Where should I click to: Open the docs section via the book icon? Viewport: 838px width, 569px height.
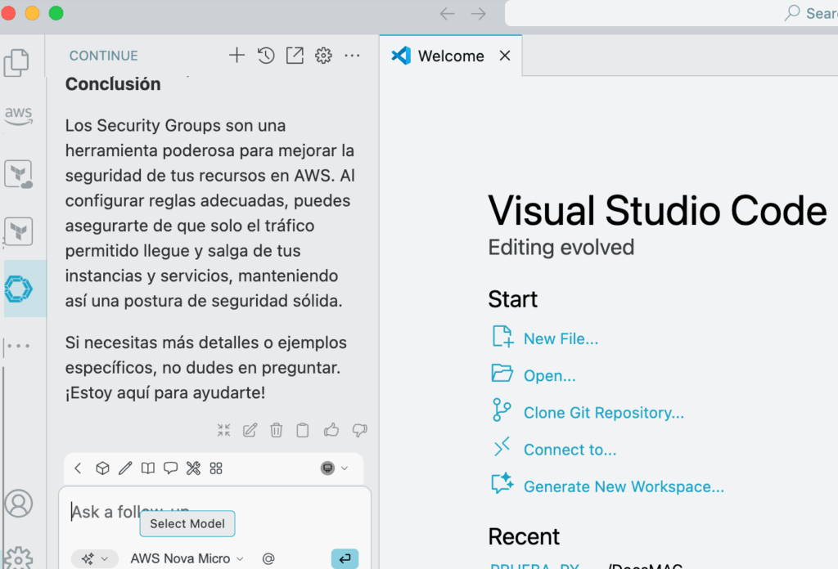click(x=148, y=468)
